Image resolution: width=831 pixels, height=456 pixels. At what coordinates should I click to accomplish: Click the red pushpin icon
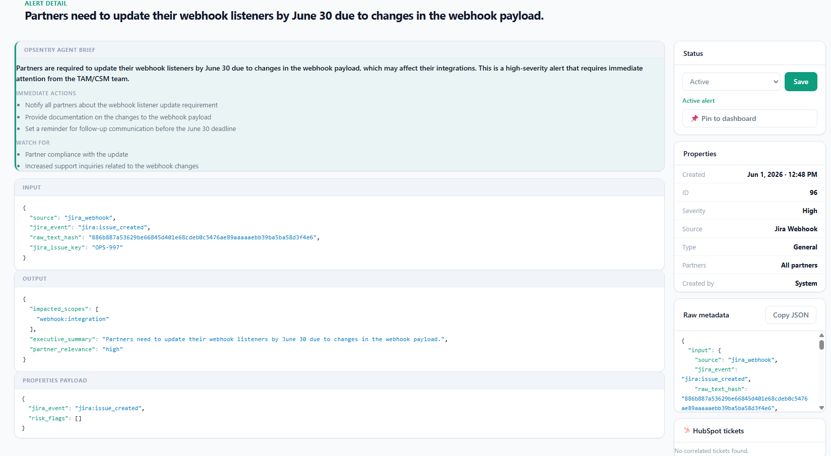coord(694,118)
